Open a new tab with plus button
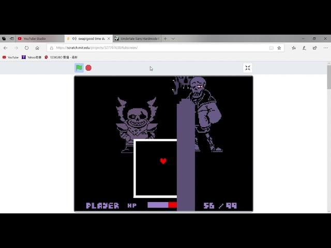331x248 pixels. [x=165, y=39]
